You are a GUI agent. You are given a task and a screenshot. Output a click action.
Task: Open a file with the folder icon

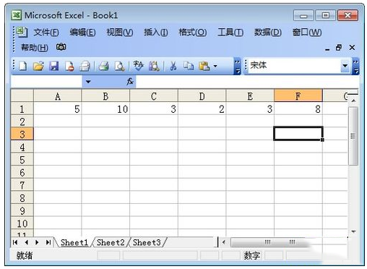pos(38,66)
